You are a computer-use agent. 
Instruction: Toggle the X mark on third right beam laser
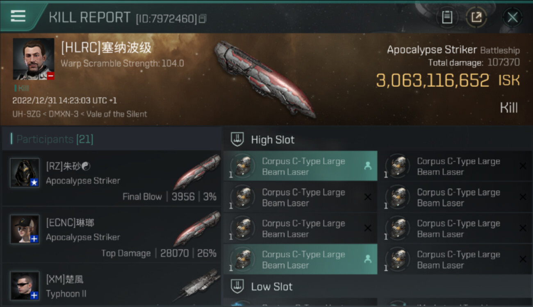pos(523,228)
